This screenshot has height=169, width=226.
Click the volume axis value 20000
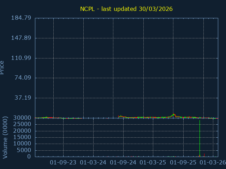pyautogui.click(x=22, y=131)
